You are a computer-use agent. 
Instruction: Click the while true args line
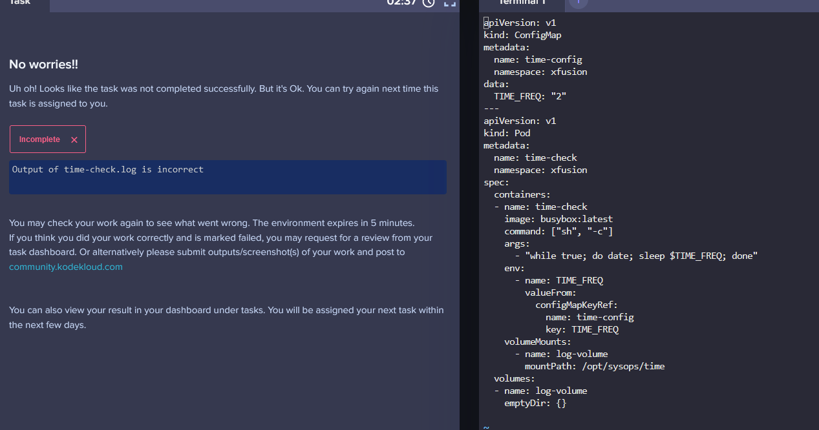coord(641,256)
